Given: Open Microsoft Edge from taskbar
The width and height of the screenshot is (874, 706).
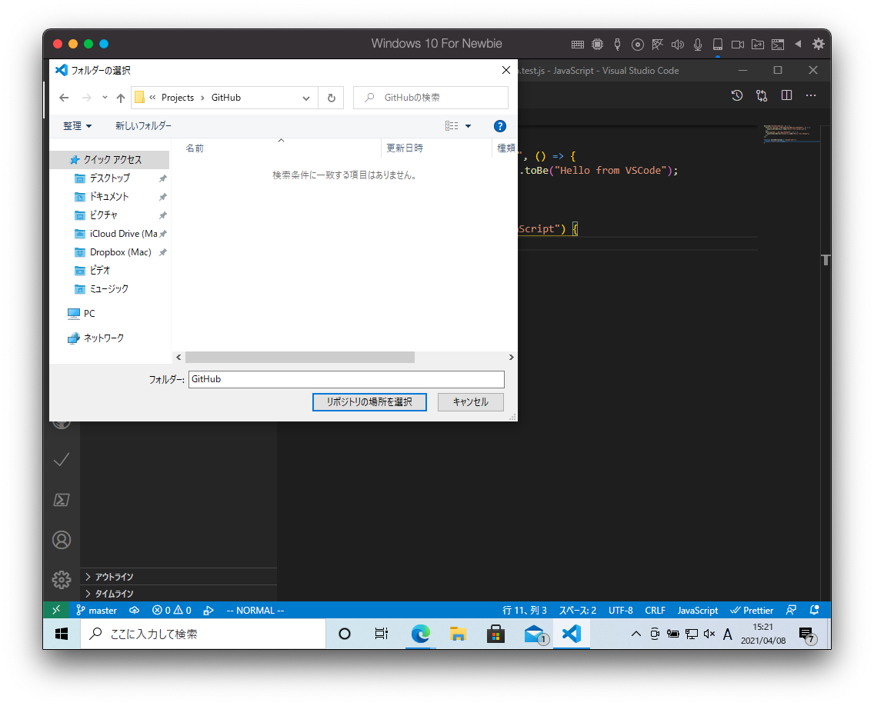Looking at the screenshot, I should 420,634.
